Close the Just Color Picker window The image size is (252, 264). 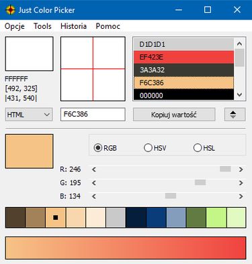237,10
